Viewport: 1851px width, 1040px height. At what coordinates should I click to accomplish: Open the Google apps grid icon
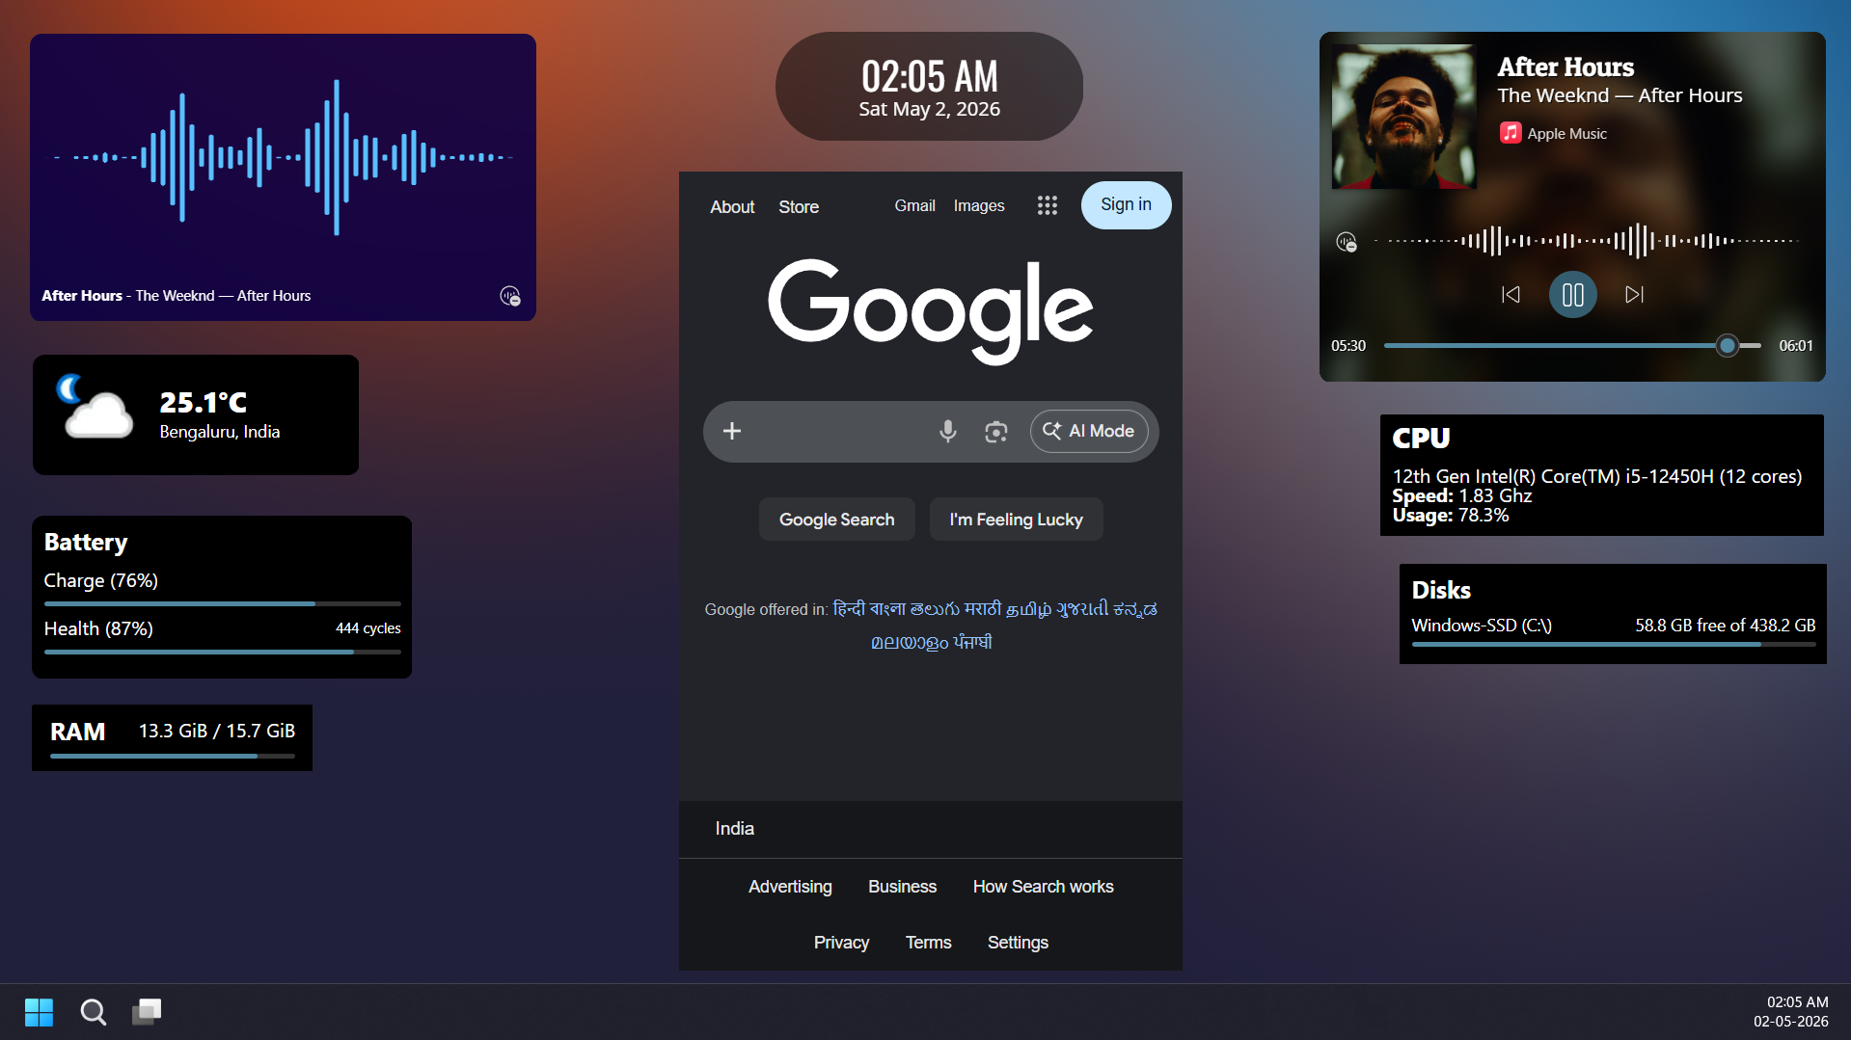click(x=1048, y=205)
